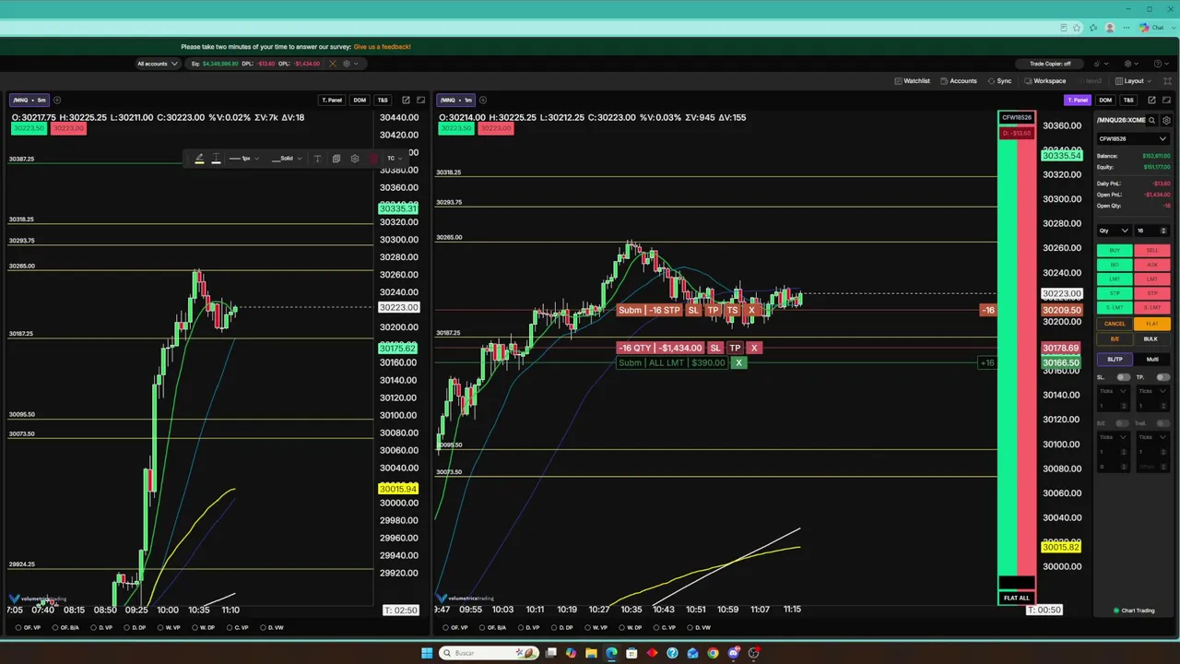Open the CFW18526 account dropdown
The image size is (1180, 664).
pyautogui.click(x=1133, y=138)
